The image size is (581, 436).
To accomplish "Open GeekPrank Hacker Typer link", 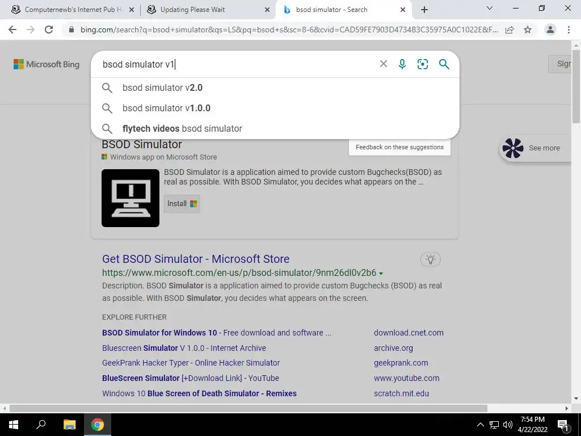I will [191, 363].
